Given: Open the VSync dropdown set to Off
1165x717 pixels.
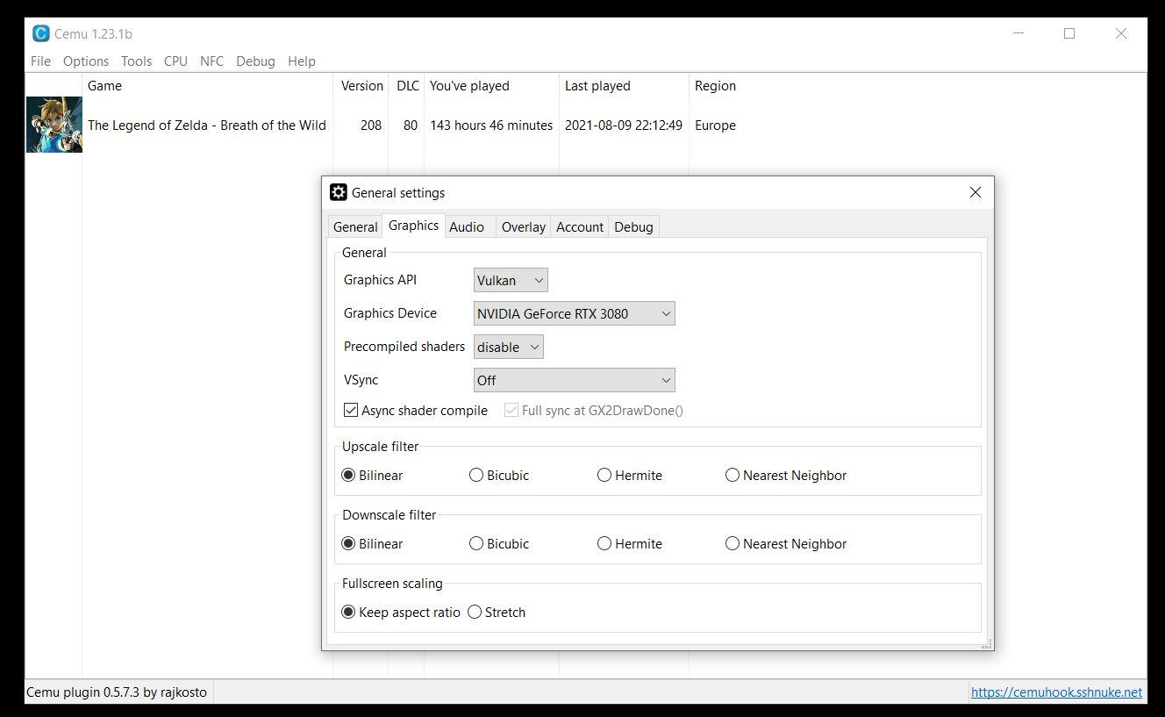Looking at the screenshot, I should point(575,380).
